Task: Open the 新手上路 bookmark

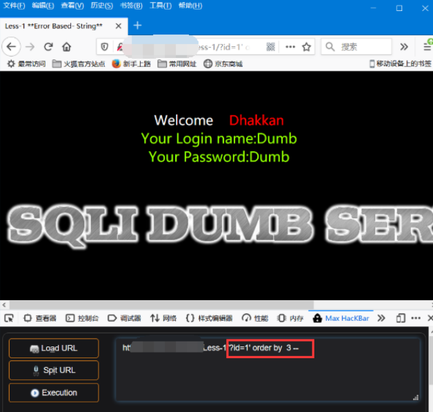Action: 132,63
